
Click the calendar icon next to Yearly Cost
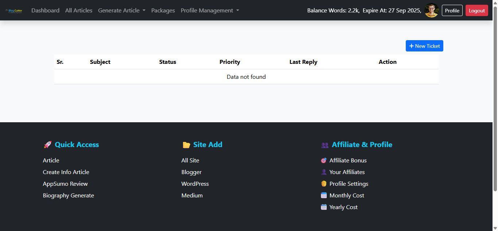tap(324, 207)
